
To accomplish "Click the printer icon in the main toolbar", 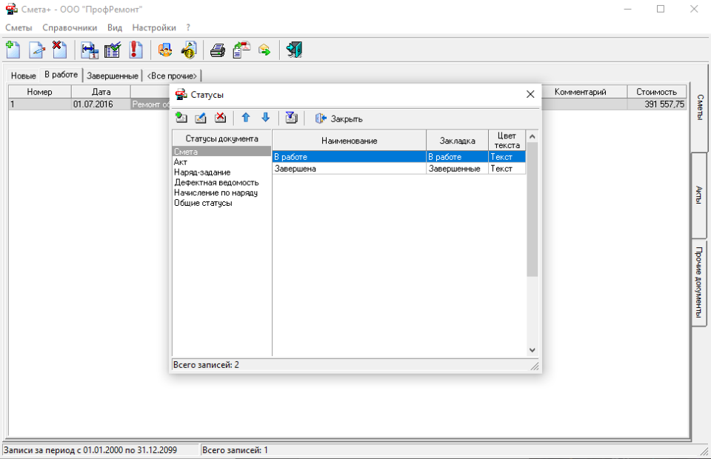I will [217, 50].
